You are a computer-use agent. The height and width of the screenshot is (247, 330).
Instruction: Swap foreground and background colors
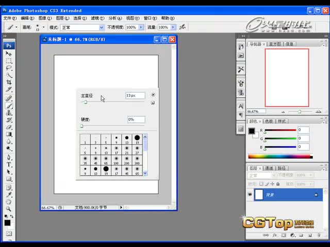[11, 216]
